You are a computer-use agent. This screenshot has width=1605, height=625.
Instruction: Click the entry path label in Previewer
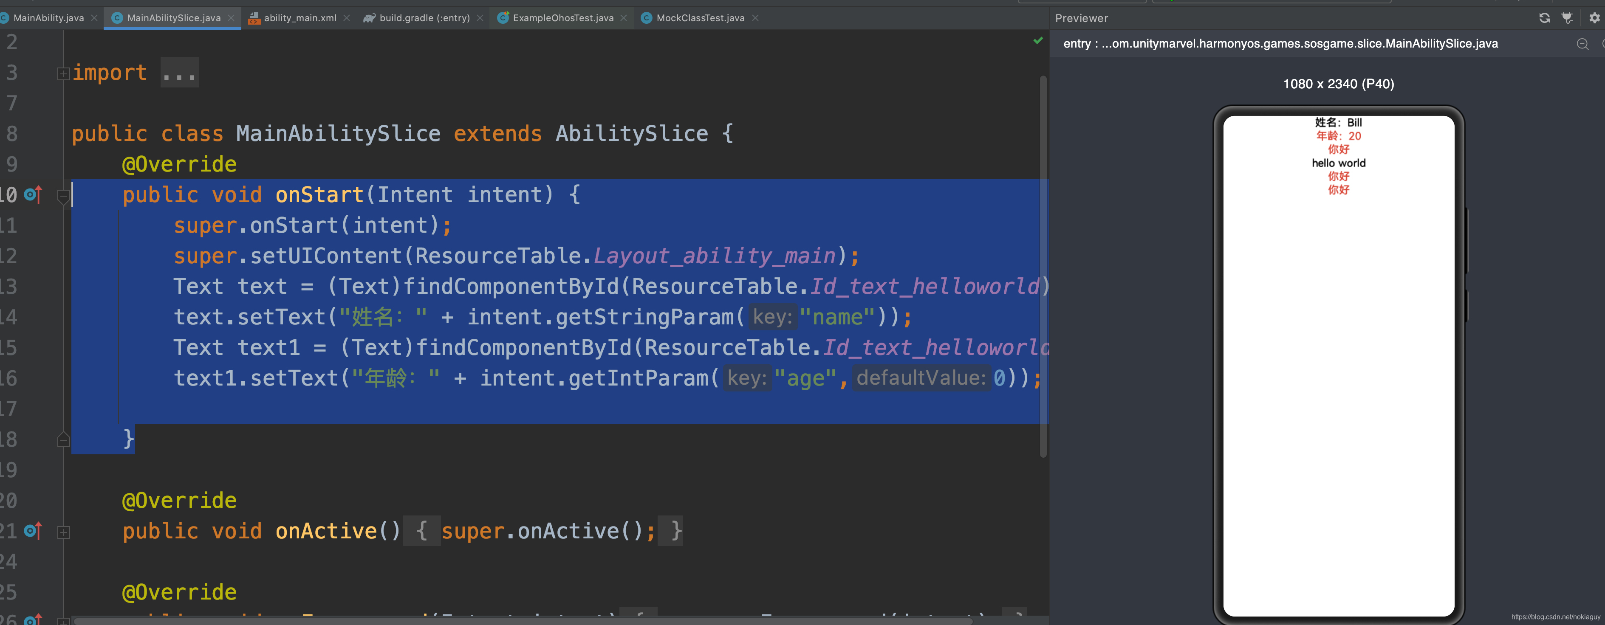click(x=1280, y=44)
